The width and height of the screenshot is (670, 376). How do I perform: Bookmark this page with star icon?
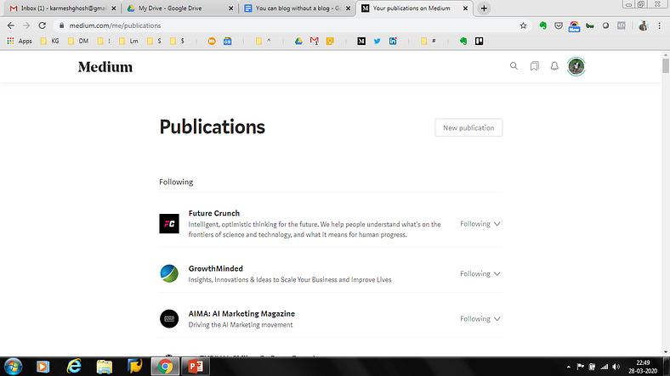point(523,25)
